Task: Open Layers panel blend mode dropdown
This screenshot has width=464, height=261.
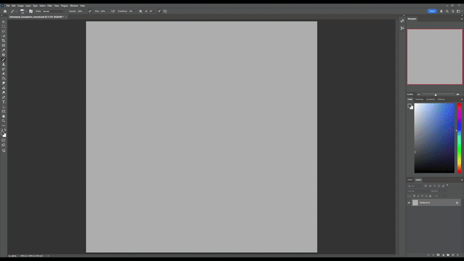Action: pyautogui.click(x=418, y=191)
